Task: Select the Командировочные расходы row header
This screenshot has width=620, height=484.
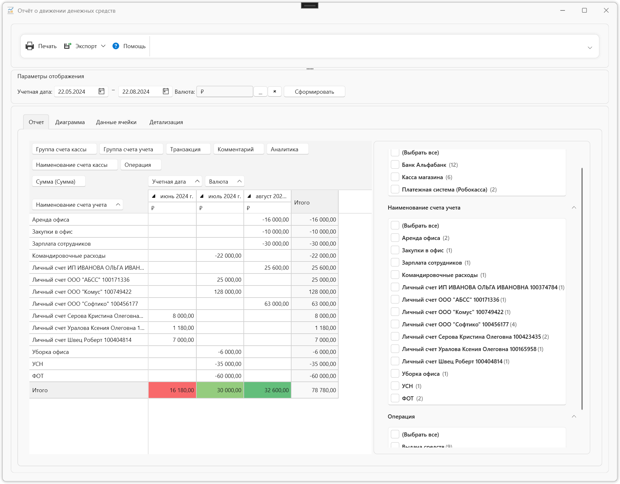Action: coord(89,256)
